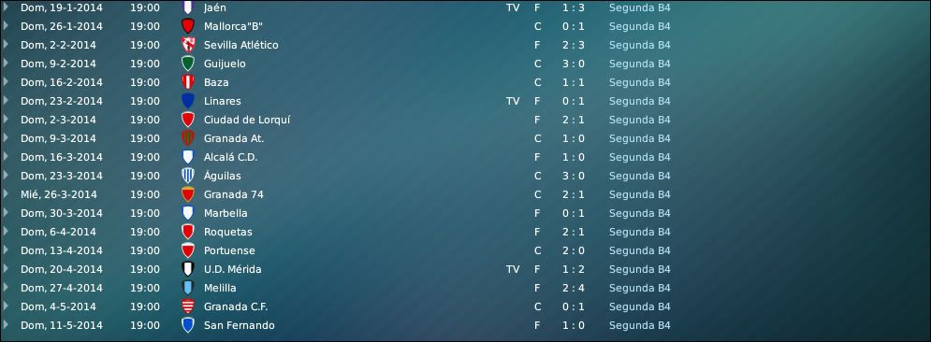
Task: Click the black U.D. Mérida crest
Action: [188, 269]
